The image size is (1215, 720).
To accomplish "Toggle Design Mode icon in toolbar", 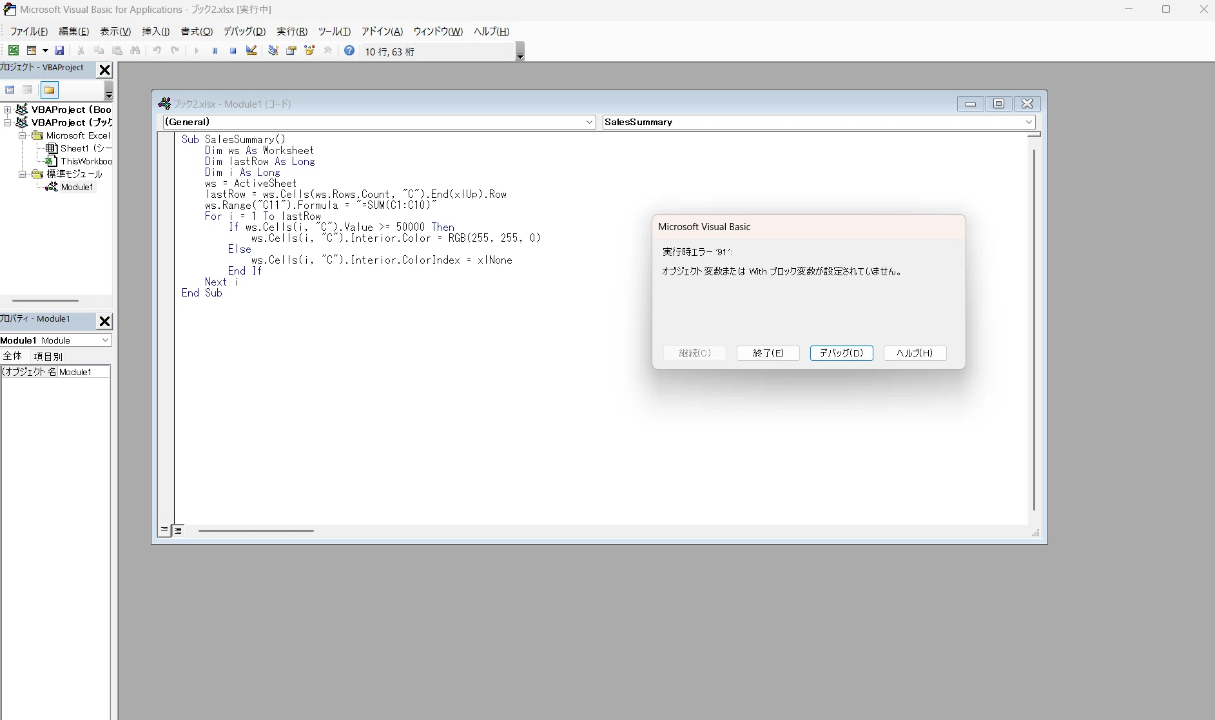I will point(251,50).
